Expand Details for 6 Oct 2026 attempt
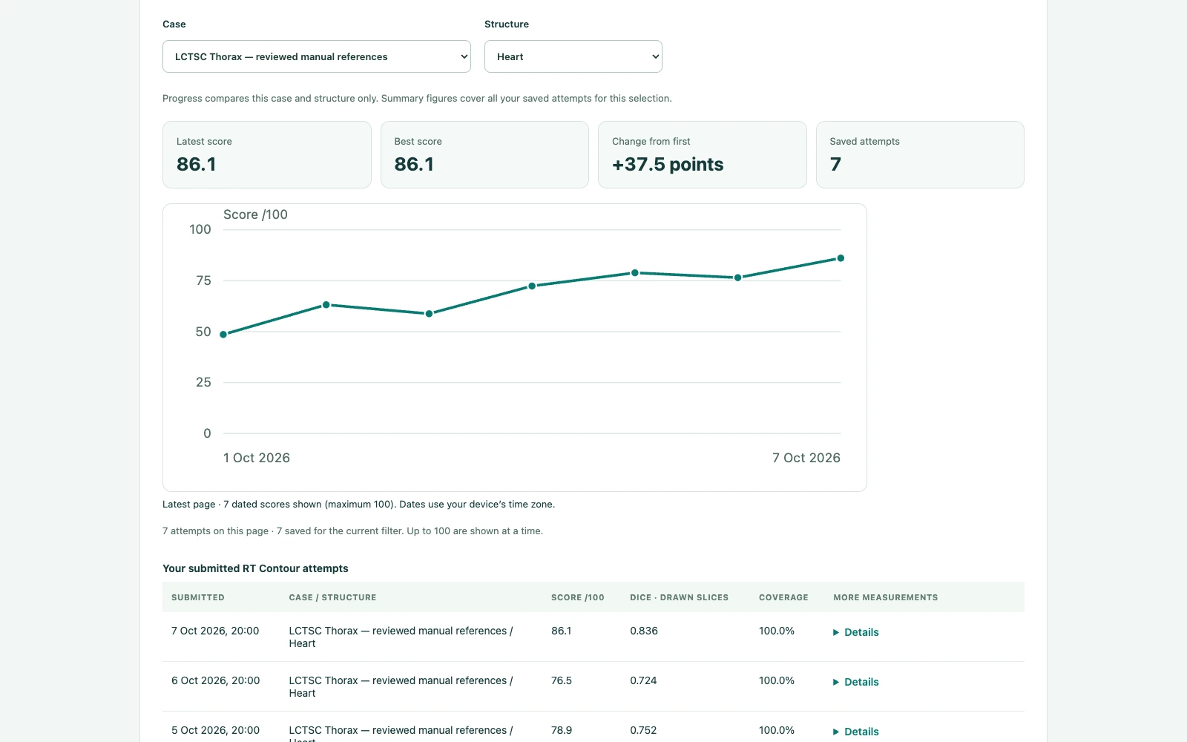Screen dimensions: 1187x742 click(x=855, y=682)
